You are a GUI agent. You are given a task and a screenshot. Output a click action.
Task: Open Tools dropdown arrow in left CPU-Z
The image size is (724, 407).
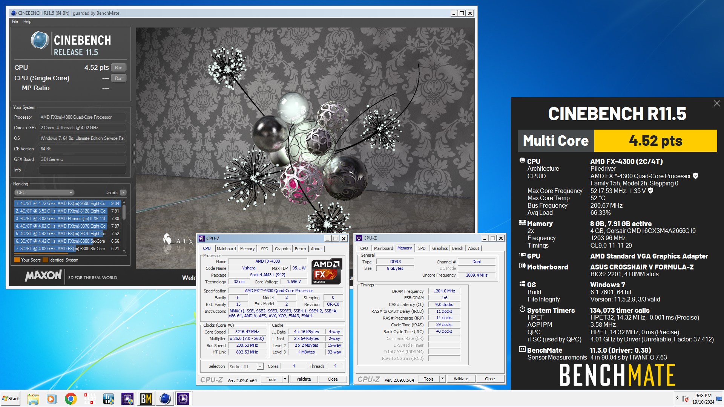click(x=285, y=379)
